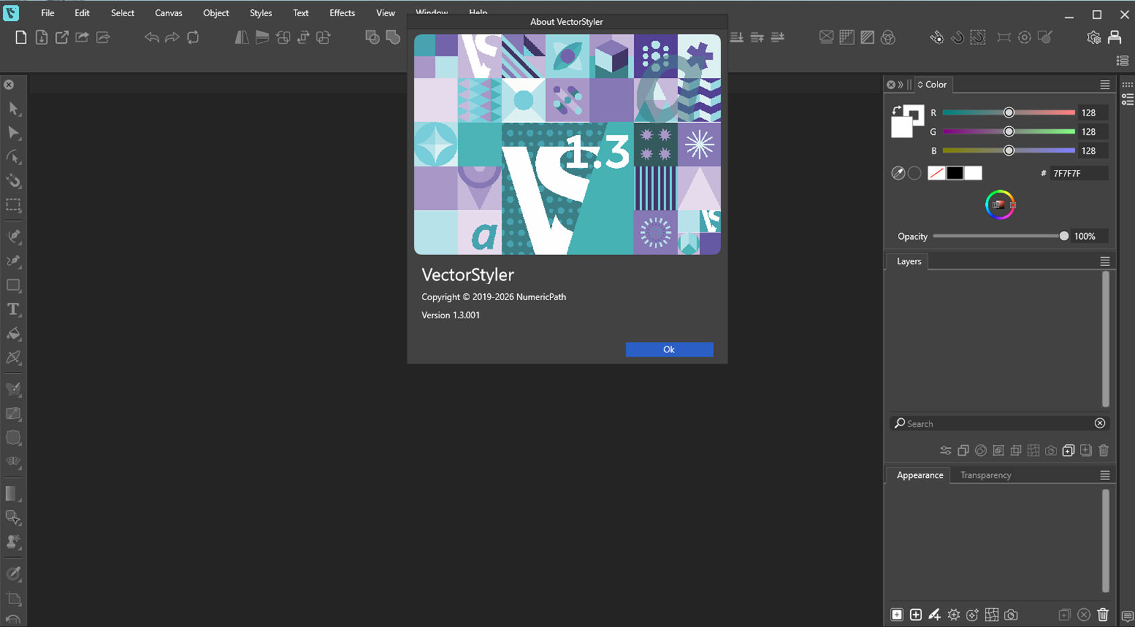Click the new layer icon below the search box
Screen dimensions: 1135x627
[x=1069, y=450]
